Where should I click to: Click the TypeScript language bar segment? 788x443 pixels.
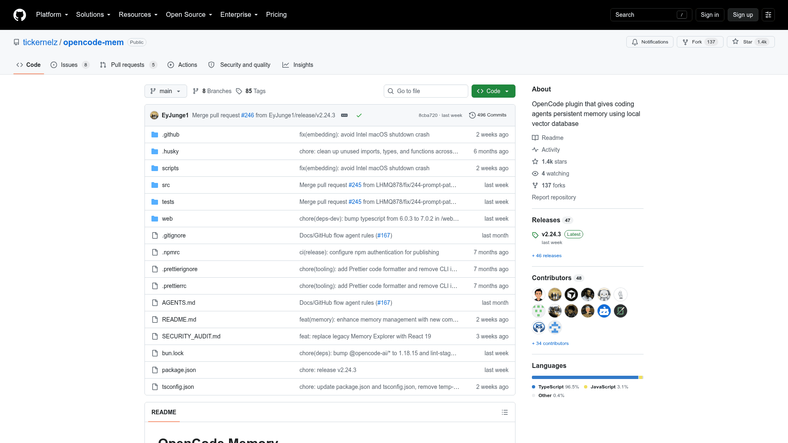tap(585, 377)
